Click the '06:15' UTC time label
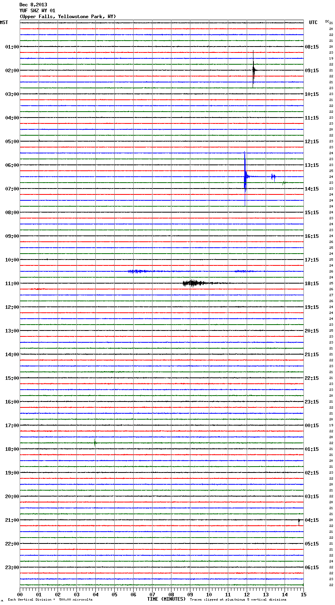335x605 pixels. click(312, 567)
